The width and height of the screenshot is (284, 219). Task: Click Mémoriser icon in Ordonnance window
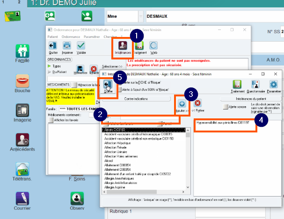(x=80, y=70)
